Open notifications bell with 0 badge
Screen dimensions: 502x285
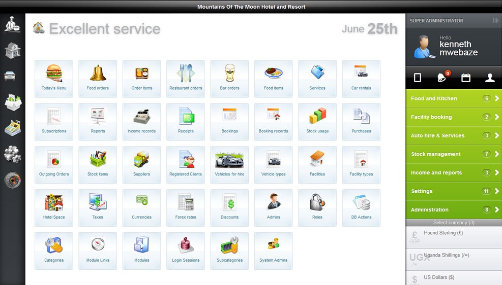pos(443,77)
